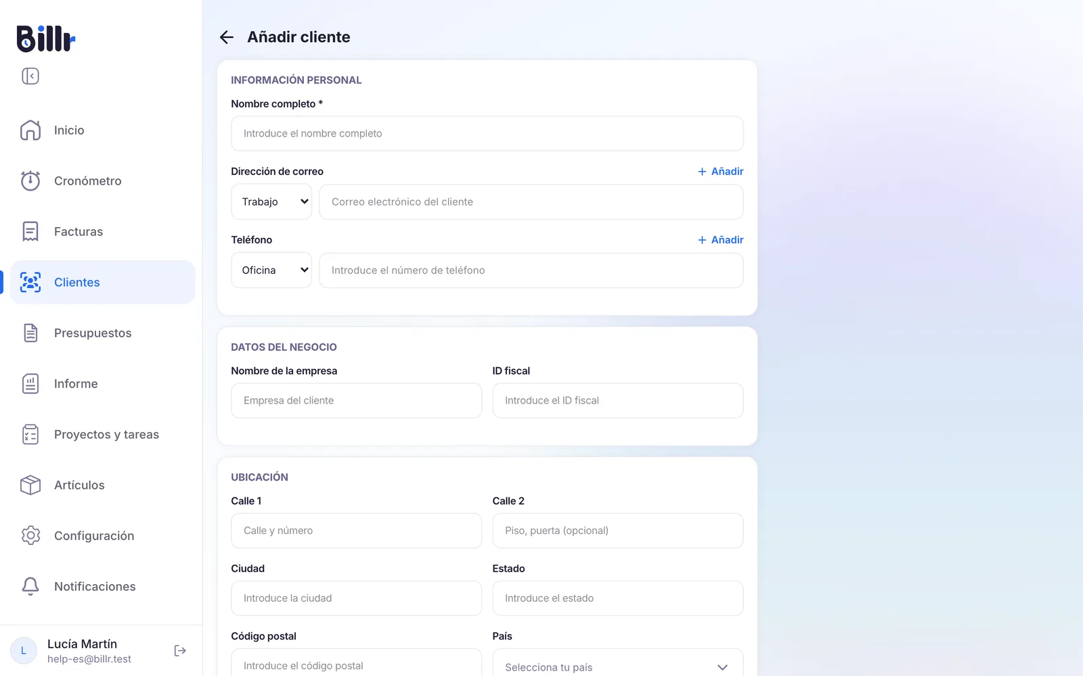Collapse the sidebar with the panel icon
This screenshot has height=676, width=1083.
click(30, 76)
